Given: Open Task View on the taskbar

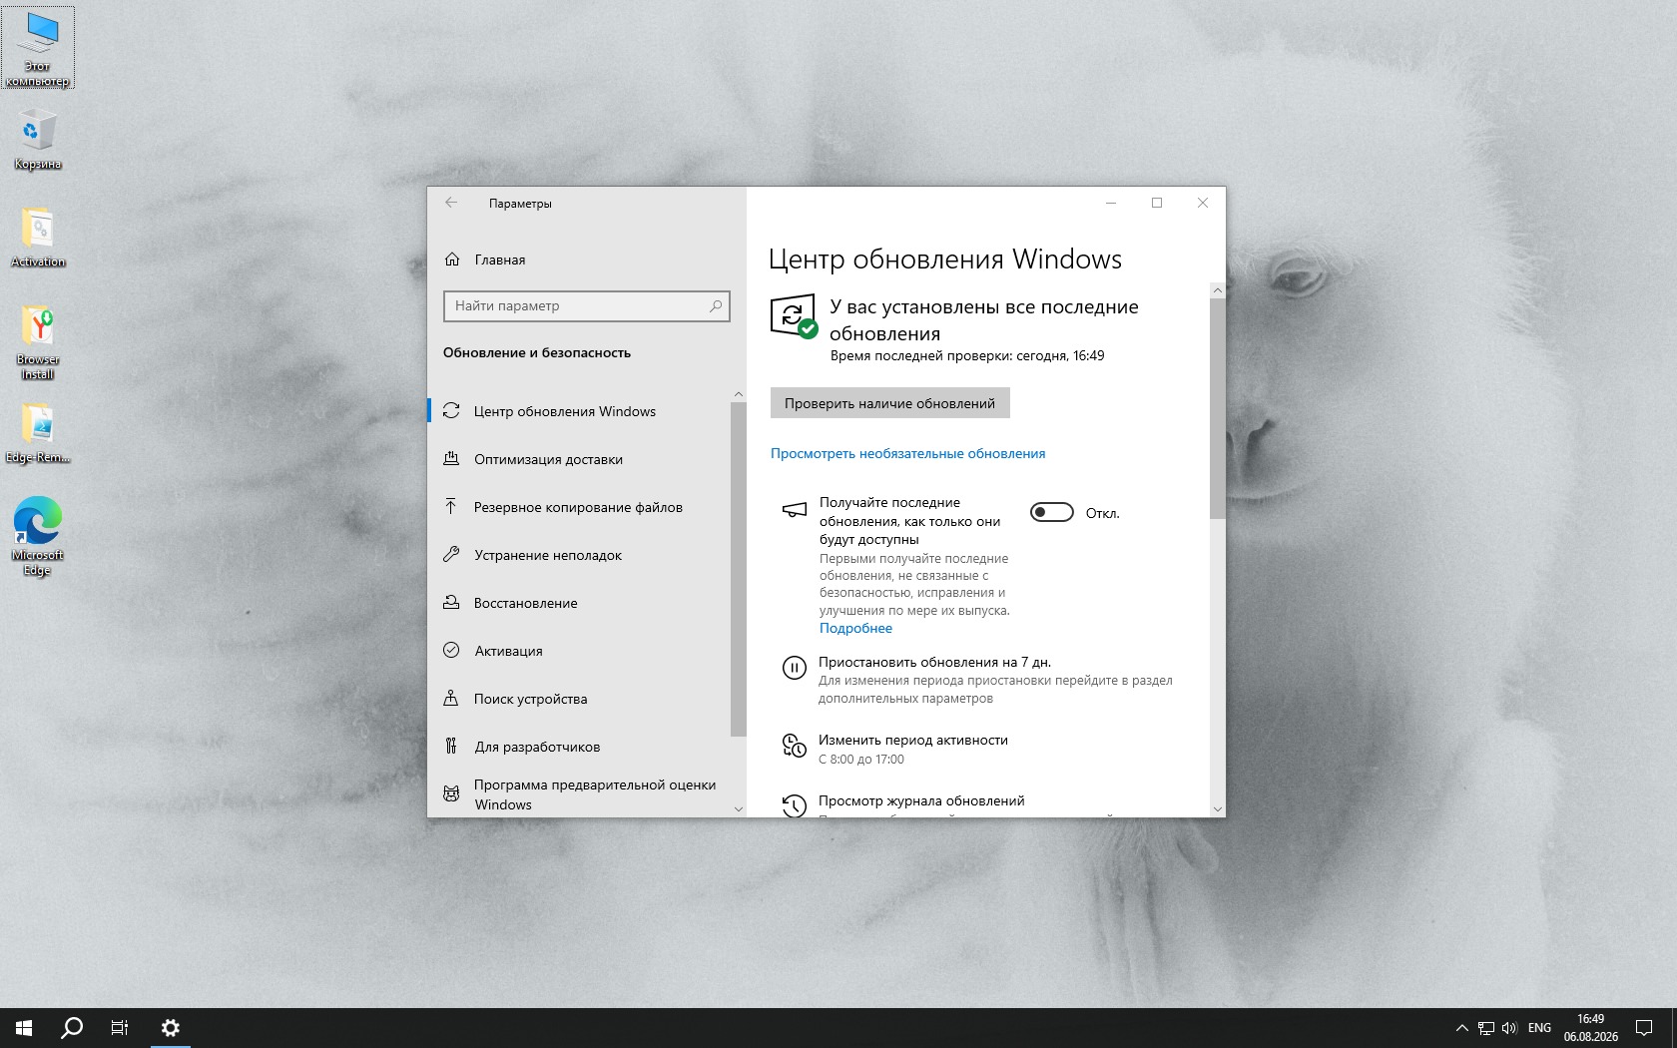Looking at the screenshot, I should point(120,1028).
